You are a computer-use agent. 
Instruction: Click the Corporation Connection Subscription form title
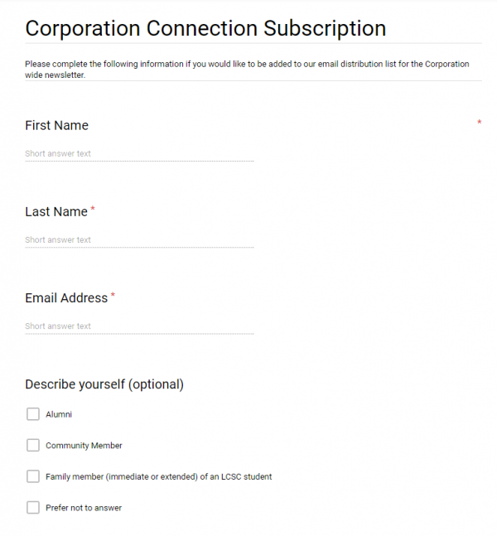pyautogui.click(x=205, y=28)
